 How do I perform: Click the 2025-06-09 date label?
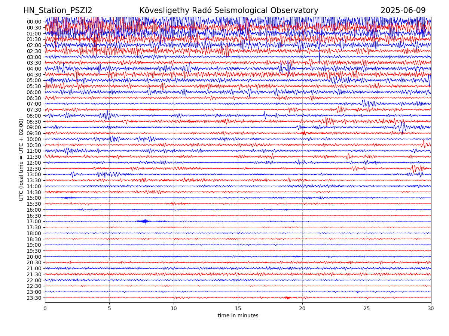click(403, 10)
